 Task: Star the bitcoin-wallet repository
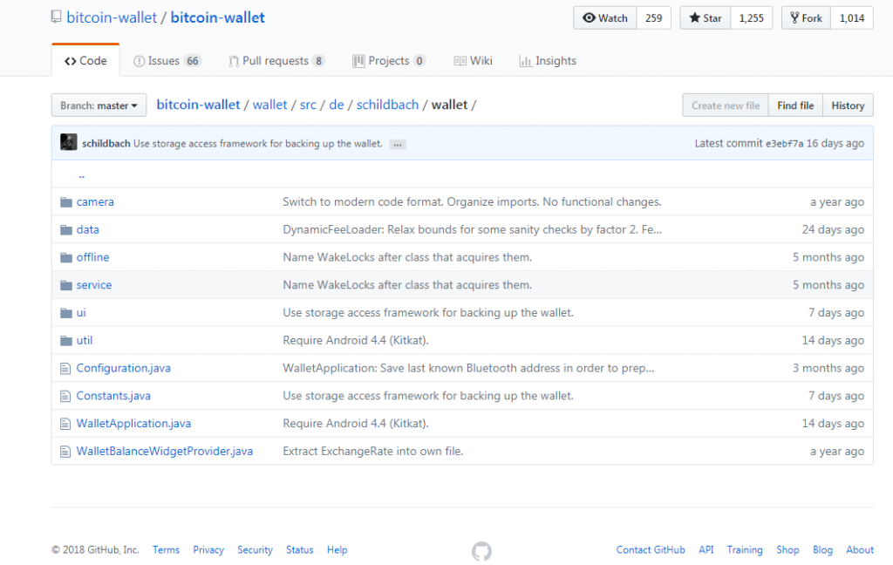705,18
